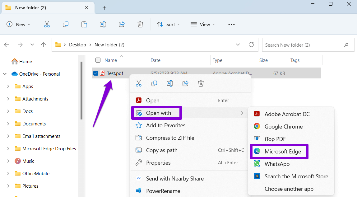Refresh the current folder view

point(251,45)
